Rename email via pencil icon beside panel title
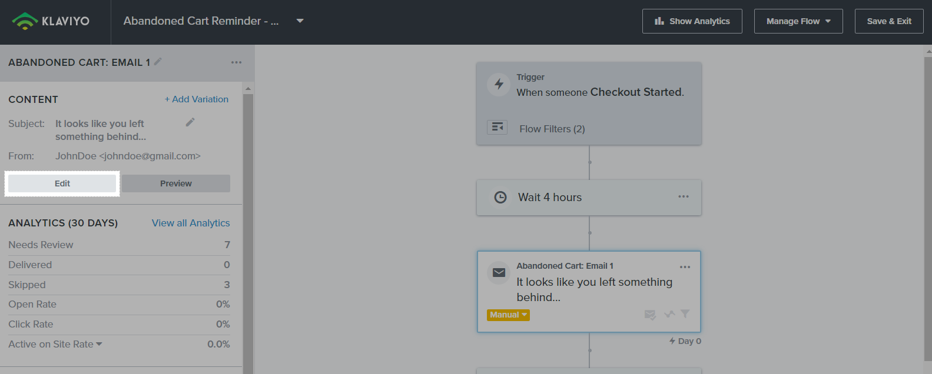Screen dimensions: 932x374 coord(158,62)
